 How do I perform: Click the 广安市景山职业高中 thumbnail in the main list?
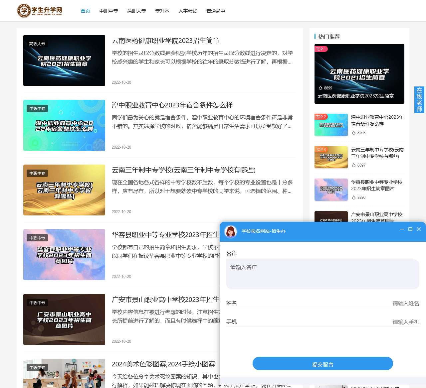(x=64, y=320)
